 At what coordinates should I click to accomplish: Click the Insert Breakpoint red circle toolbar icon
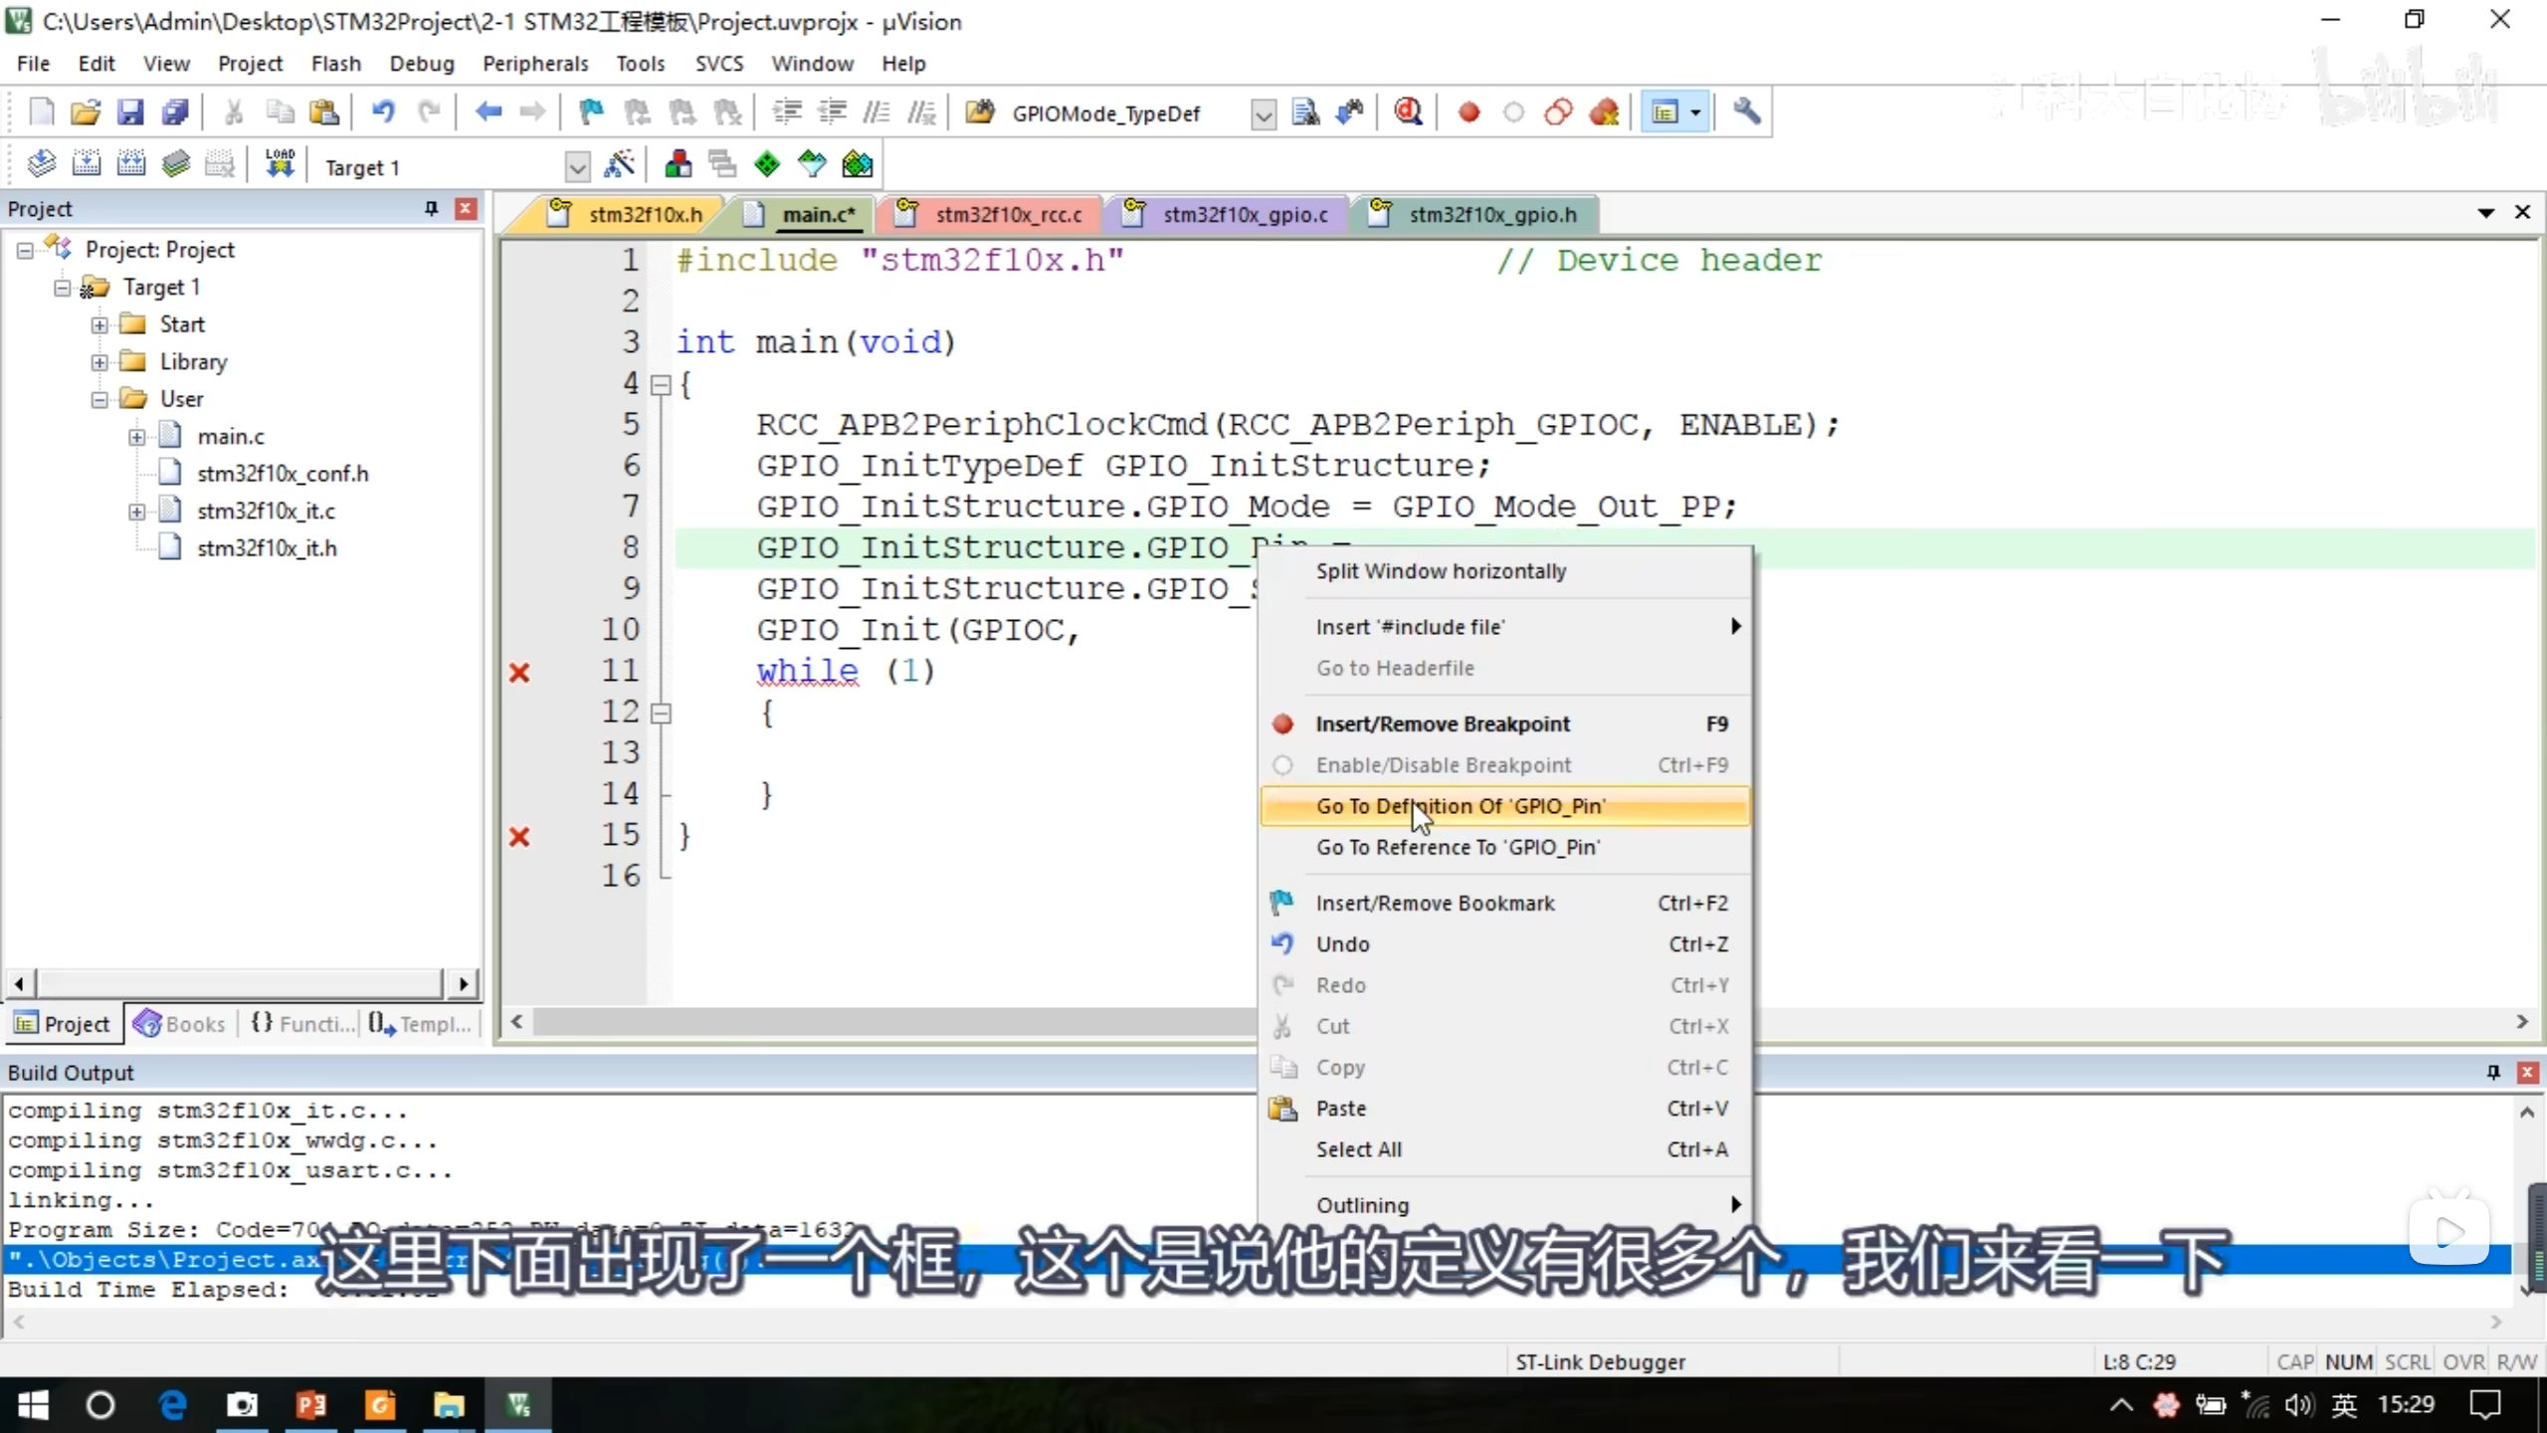[x=1469, y=112]
